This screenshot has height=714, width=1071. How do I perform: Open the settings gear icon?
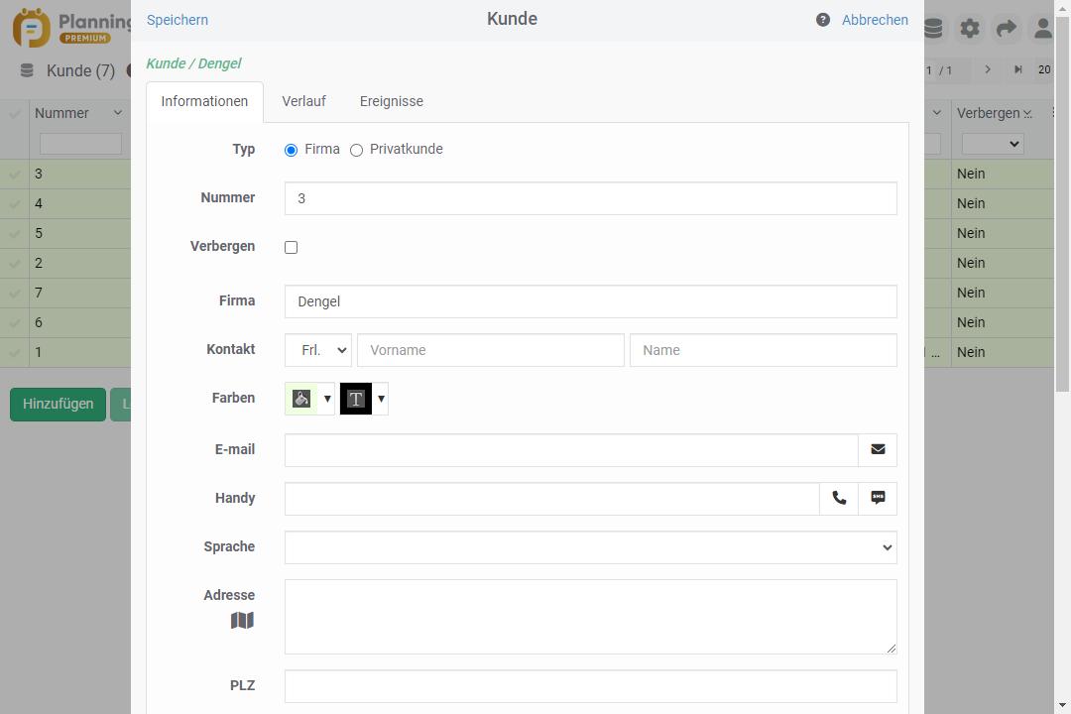click(970, 29)
